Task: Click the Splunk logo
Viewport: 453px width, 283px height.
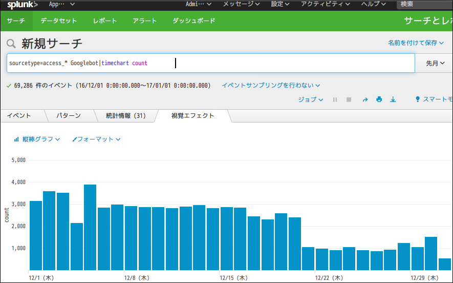Action: point(22,5)
